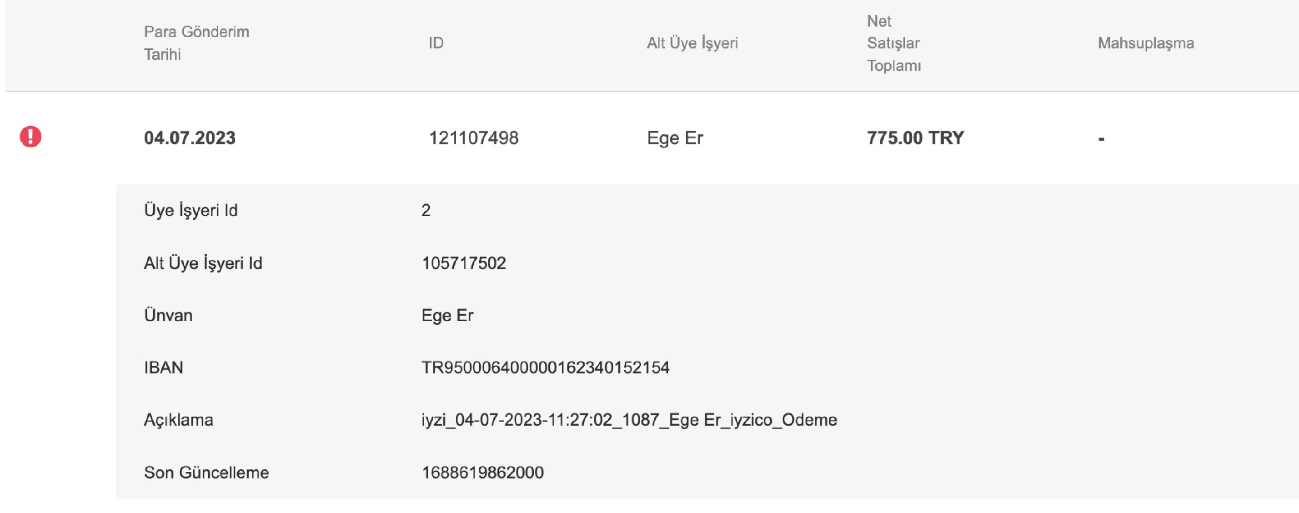Click the dash in the Mahsuplaşma cell
The image size is (1299, 513).
click(1101, 138)
